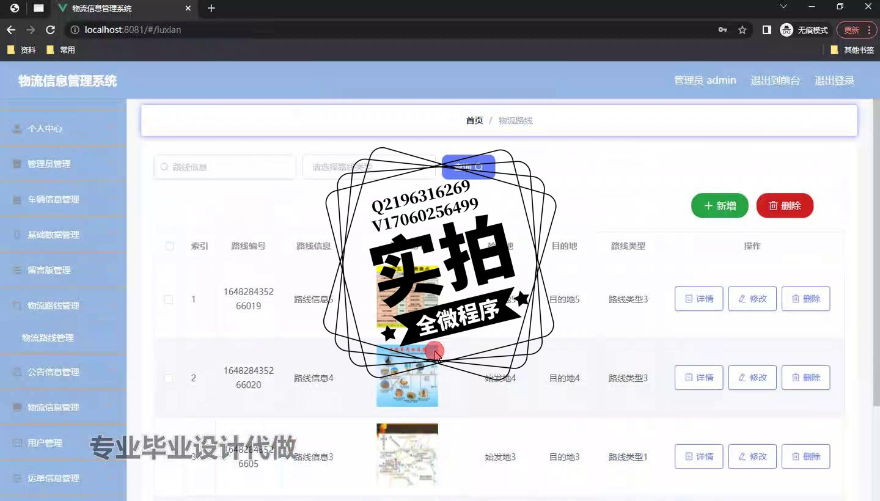Reload the current page

click(50, 30)
